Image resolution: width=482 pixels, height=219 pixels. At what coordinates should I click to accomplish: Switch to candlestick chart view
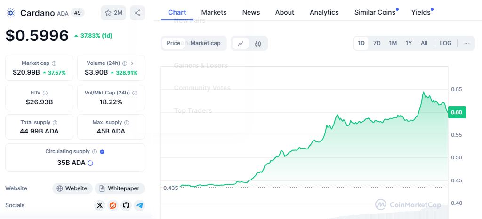pos(258,44)
